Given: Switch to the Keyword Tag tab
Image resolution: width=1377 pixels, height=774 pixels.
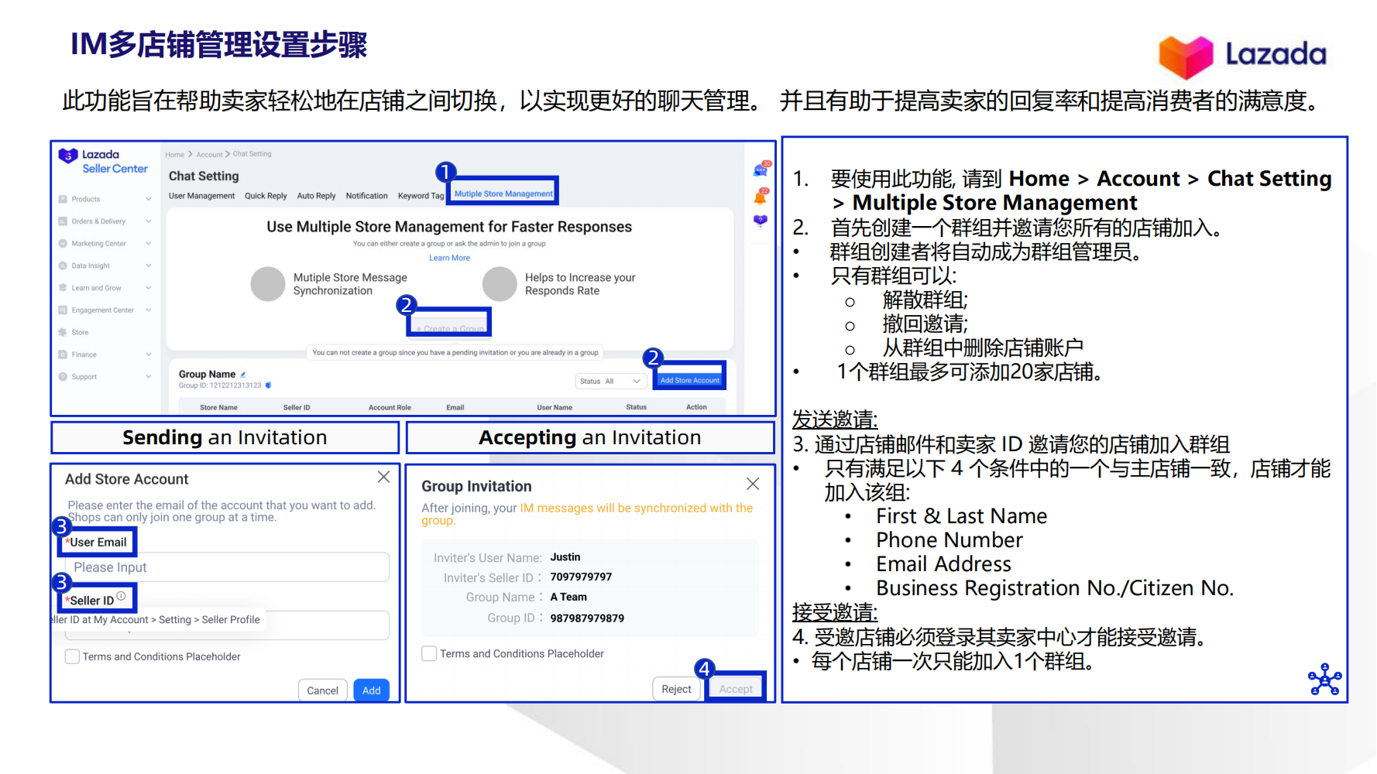Looking at the screenshot, I should tap(421, 196).
